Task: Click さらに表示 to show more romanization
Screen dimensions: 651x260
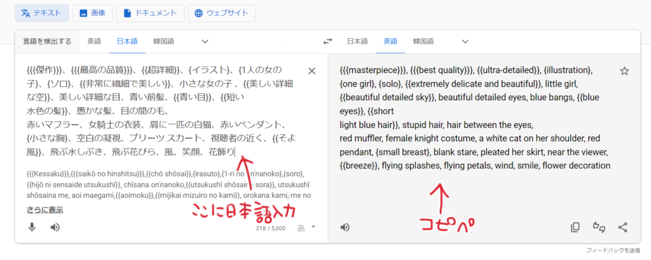Action: click(45, 210)
